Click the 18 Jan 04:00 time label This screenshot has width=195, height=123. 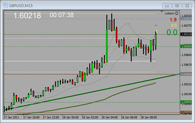tap(110, 117)
